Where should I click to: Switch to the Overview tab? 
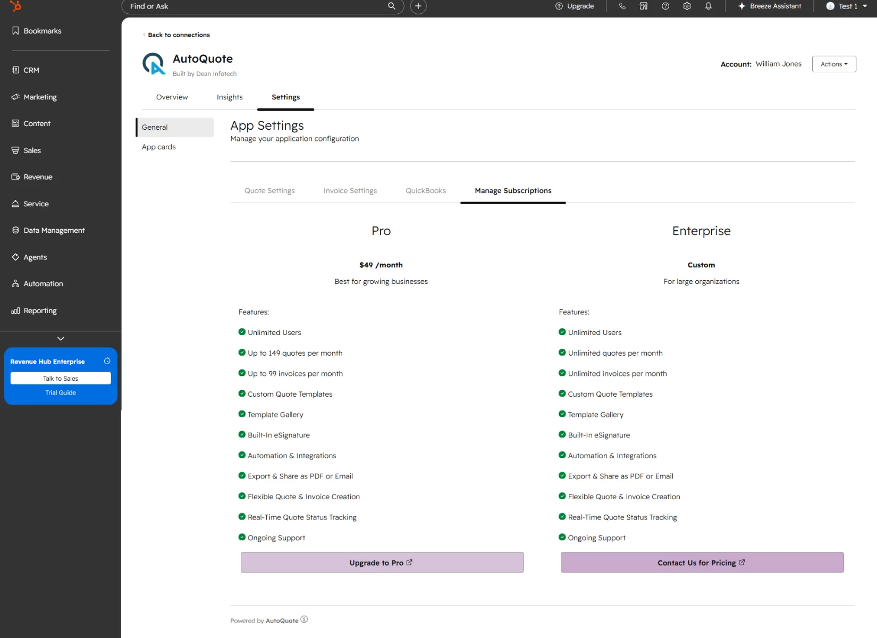[172, 97]
